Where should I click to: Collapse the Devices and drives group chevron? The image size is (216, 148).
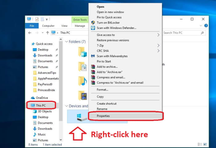click(66, 106)
